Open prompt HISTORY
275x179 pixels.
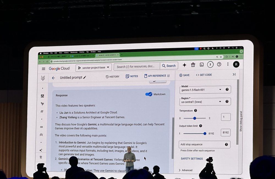click(112, 77)
